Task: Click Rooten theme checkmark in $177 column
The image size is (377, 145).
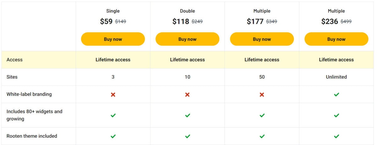Action: click(262, 136)
